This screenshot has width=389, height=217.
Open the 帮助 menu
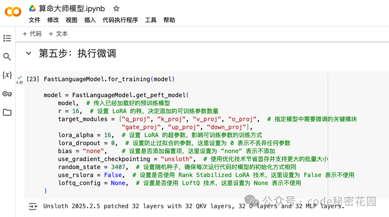[169, 20]
